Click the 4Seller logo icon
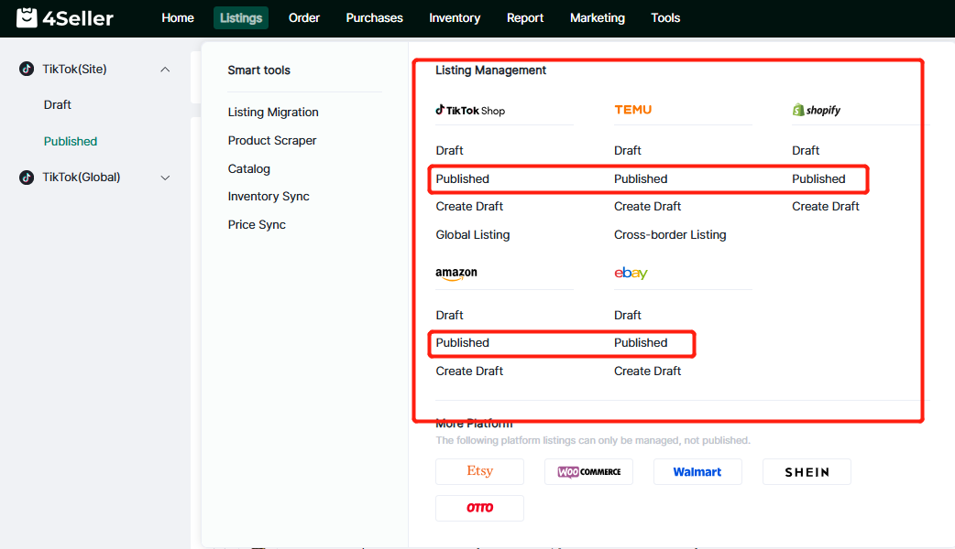This screenshot has height=549, width=955. coord(27,18)
